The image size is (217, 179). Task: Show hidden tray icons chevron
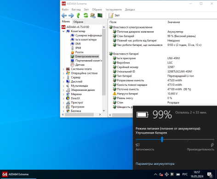(x=155, y=174)
